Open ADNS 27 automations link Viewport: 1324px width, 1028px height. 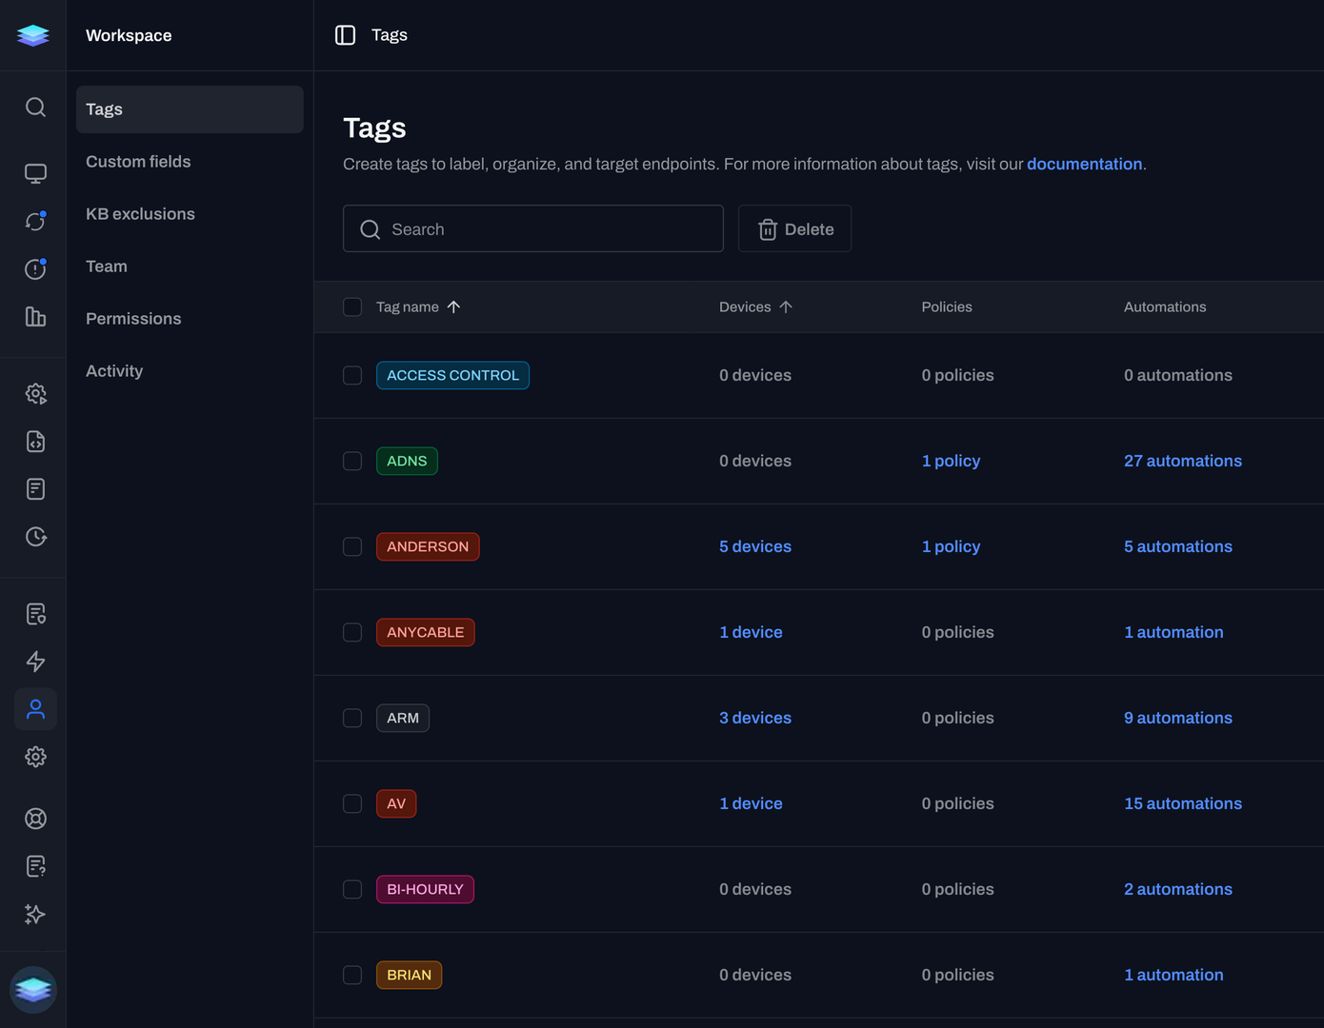pos(1183,461)
